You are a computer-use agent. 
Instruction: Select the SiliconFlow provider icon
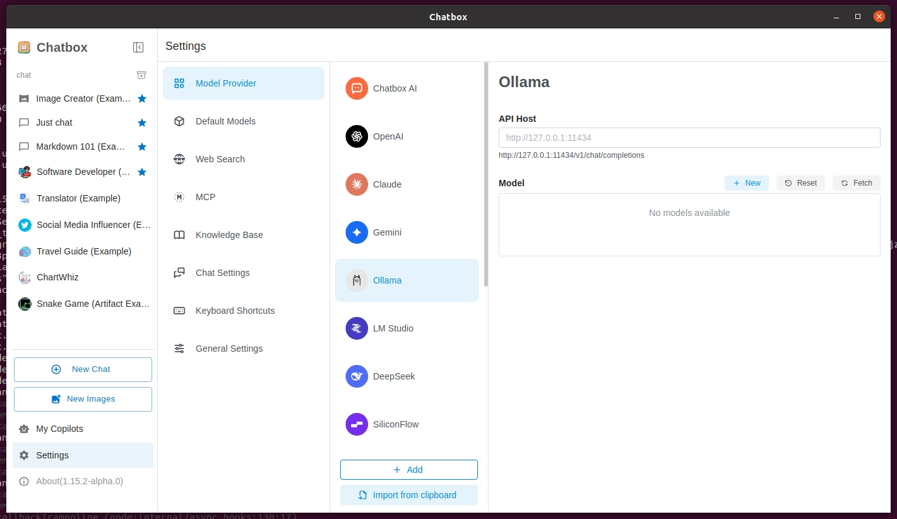pos(357,424)
